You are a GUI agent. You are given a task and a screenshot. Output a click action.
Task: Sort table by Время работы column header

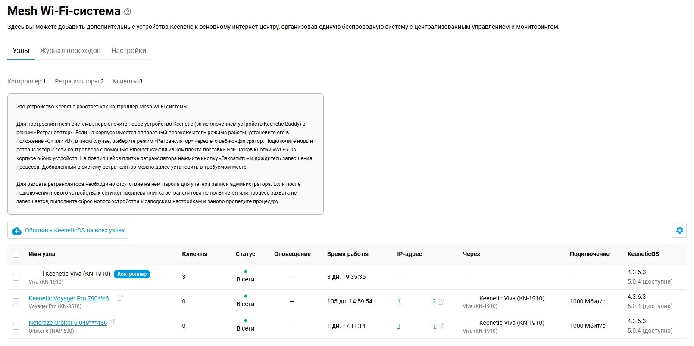347,254
